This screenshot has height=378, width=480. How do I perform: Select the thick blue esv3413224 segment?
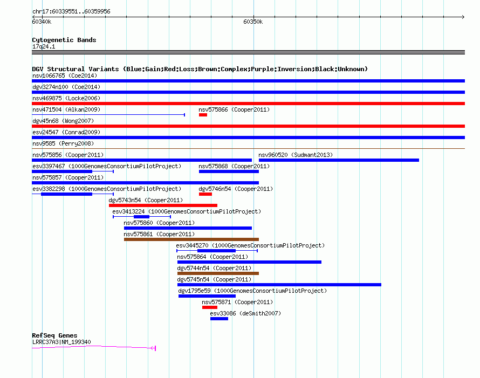[141, 217]
